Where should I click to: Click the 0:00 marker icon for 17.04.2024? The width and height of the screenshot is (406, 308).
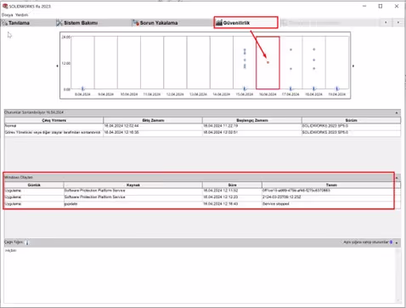tap(290, 88)
